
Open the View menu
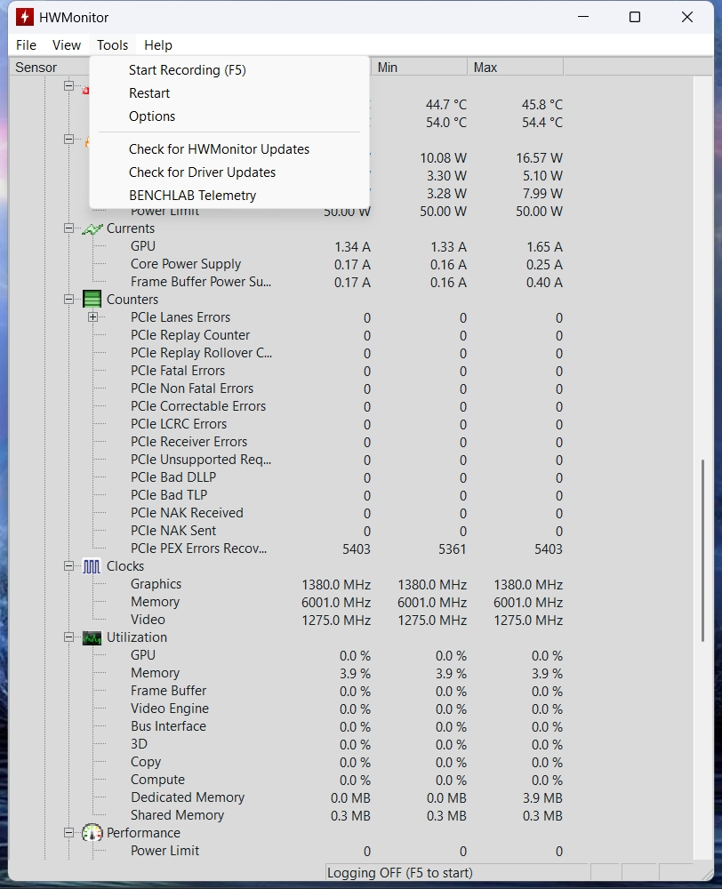pos(67,44)
